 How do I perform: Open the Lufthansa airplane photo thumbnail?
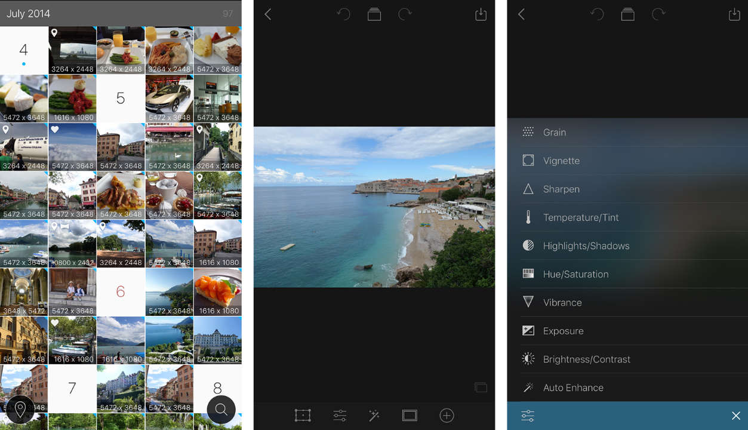click(x=24, y=147)
